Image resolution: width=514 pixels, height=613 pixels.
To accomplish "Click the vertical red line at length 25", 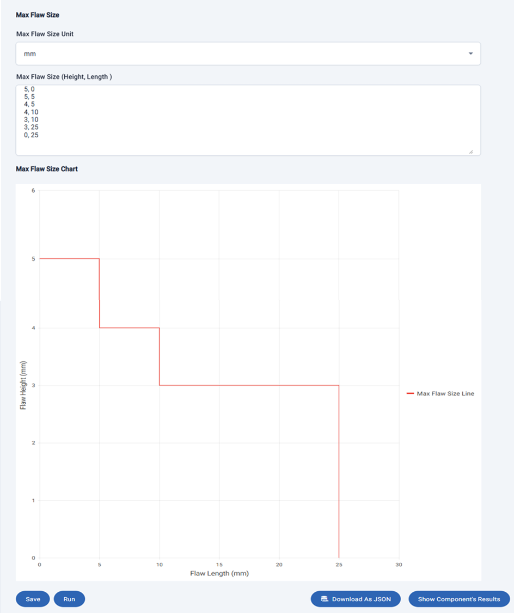I will [339, 469].
